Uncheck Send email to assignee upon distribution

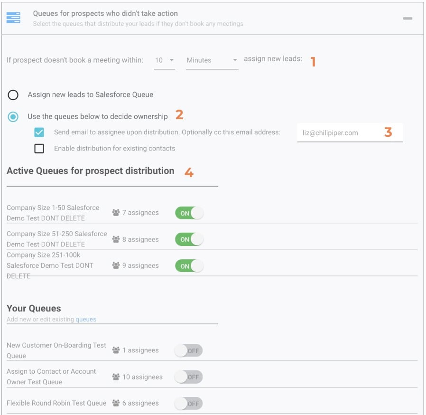39,133
